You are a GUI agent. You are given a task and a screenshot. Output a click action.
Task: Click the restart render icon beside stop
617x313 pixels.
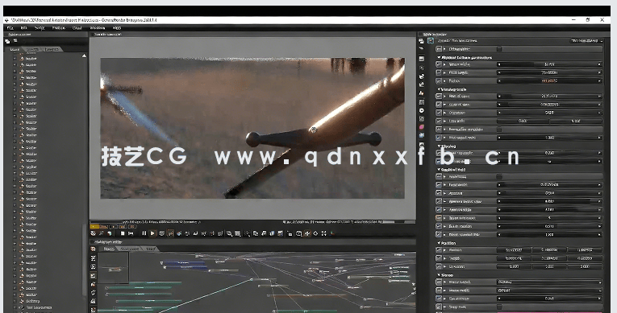click(131, 233)
